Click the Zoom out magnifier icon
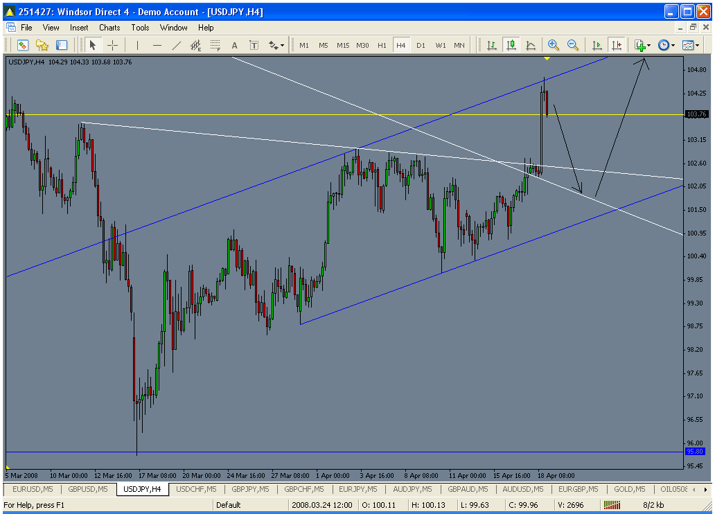715x514 pixels. tap(573, 45)
